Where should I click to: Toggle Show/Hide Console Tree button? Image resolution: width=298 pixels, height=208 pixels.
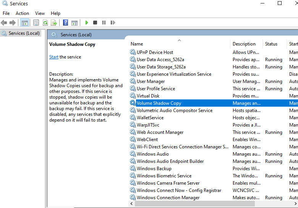[24, 23]
